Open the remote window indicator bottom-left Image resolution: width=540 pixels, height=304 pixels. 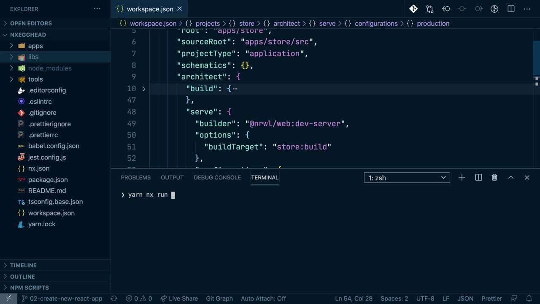8,299
